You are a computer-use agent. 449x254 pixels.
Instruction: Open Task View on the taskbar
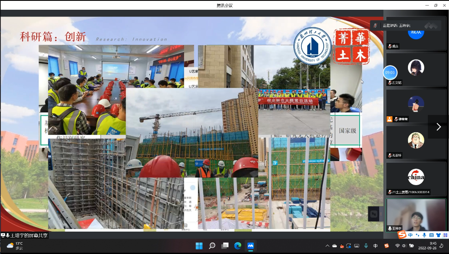pyautogui.click(x=225, y=246)
